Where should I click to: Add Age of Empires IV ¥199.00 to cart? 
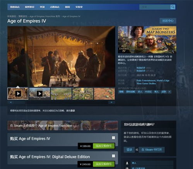pyautogui.click(x=104, y=146)
